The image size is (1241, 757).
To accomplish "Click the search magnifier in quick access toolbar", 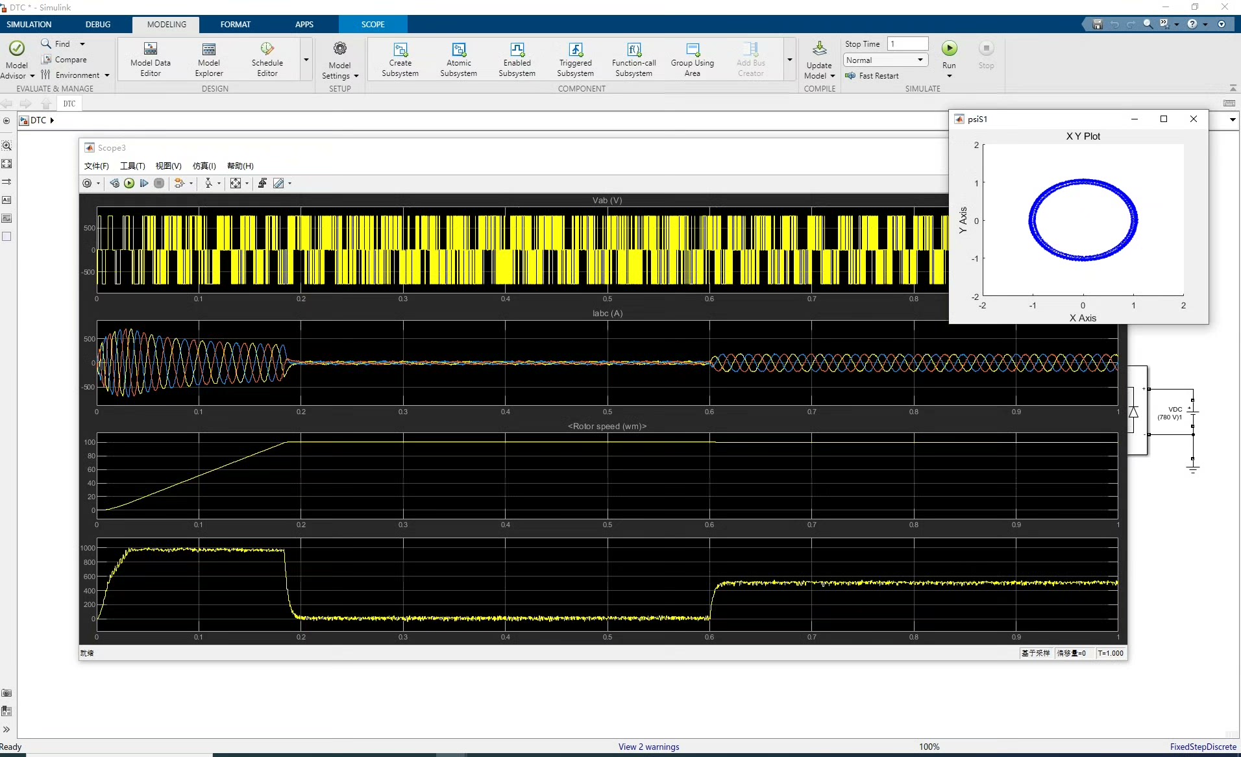I will pos(1148,24).
